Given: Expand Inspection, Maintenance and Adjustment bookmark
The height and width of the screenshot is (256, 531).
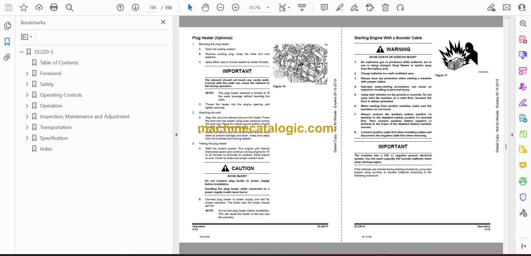Looking at the screenshot, I should tap(27, 117).
